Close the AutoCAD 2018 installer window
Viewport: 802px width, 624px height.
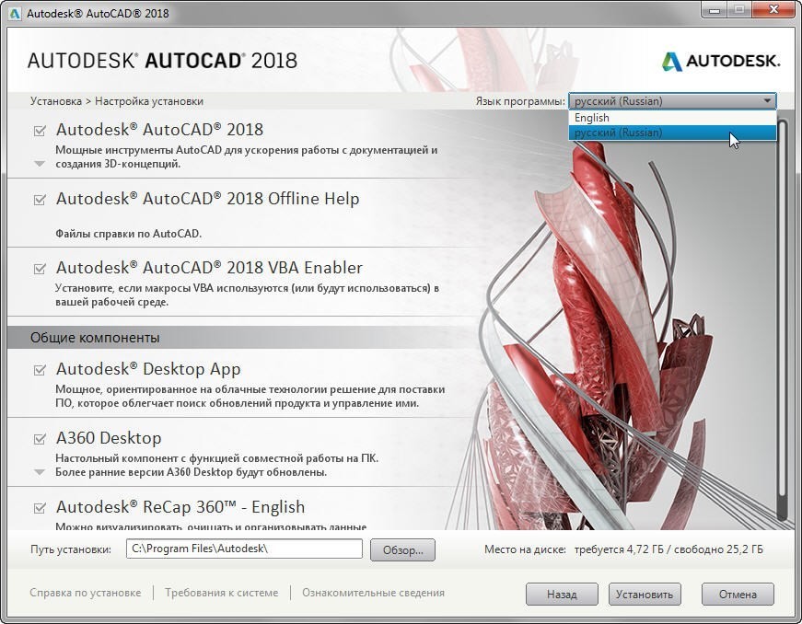click(x=773, y=10)
